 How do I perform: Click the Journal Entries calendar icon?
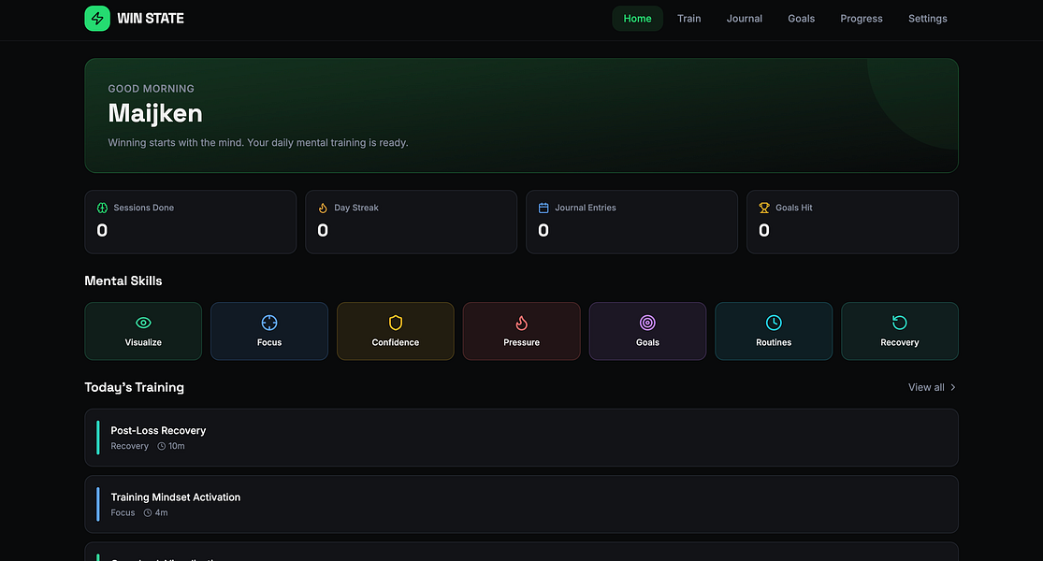click(x=543, y=209)
